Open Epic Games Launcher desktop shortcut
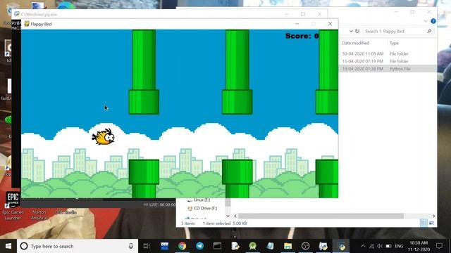This screenshot has width=451, height=253. point(13,206)
